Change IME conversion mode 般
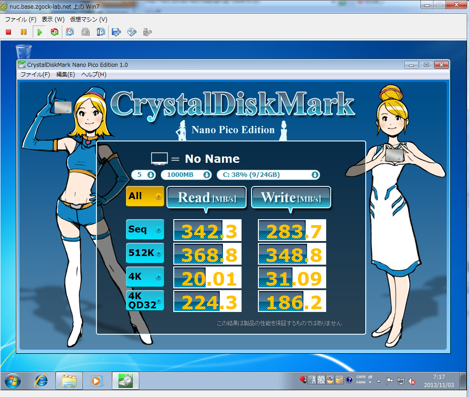 (321, 380)
